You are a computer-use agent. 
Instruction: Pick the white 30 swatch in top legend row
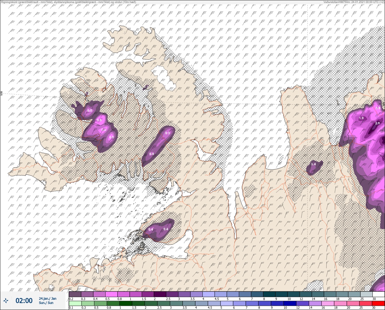pyautogui.click(x=378, y=294)
